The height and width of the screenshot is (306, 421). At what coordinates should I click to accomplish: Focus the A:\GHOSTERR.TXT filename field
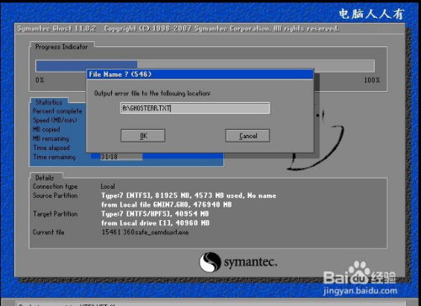[x=195, y=108]
